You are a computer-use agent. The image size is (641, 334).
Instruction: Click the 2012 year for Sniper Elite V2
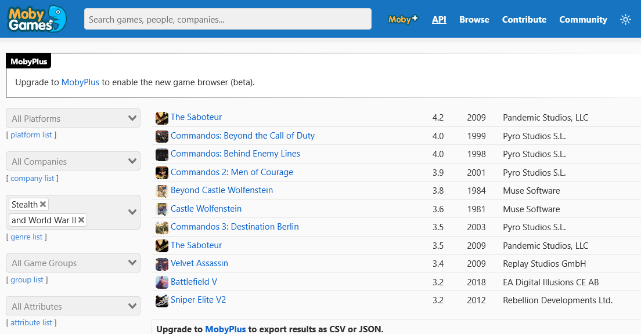coord(476,300)
